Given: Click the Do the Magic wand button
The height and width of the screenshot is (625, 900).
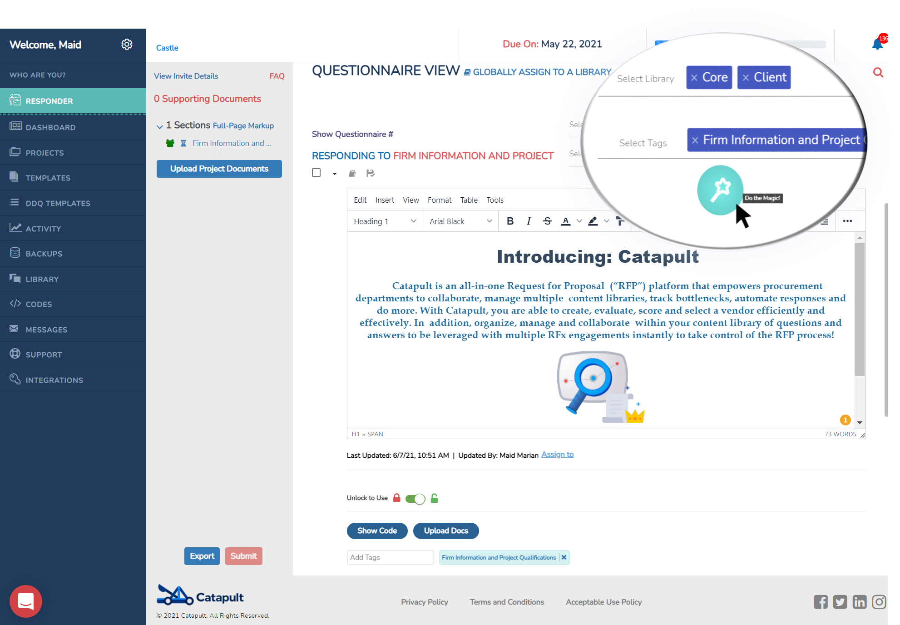Looking at the screenshot, I should [x=720, y=190].
